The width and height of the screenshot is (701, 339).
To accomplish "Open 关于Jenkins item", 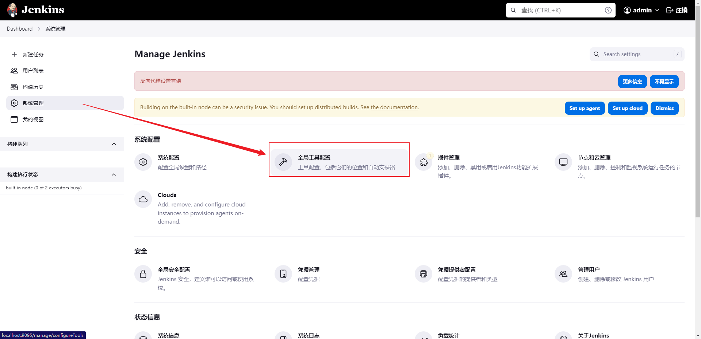I will point(593,335).
